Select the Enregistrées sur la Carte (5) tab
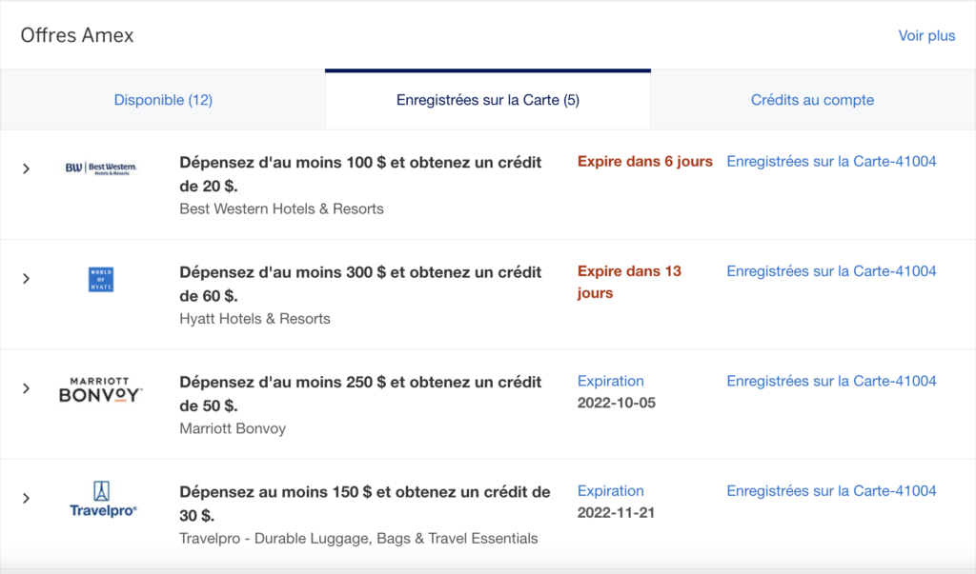 pyautogui.click(x=488, y=100)
